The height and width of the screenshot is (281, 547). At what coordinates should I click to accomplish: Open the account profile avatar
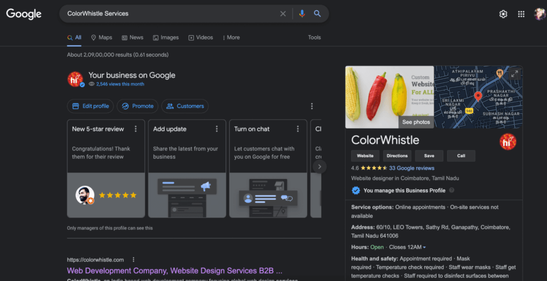coord(540,14)
